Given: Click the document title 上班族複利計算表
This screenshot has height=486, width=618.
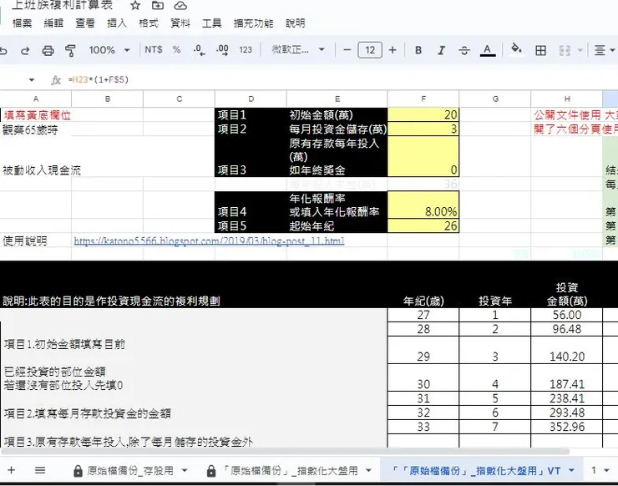Looking at the screenshot, I should tap(63, 5).
